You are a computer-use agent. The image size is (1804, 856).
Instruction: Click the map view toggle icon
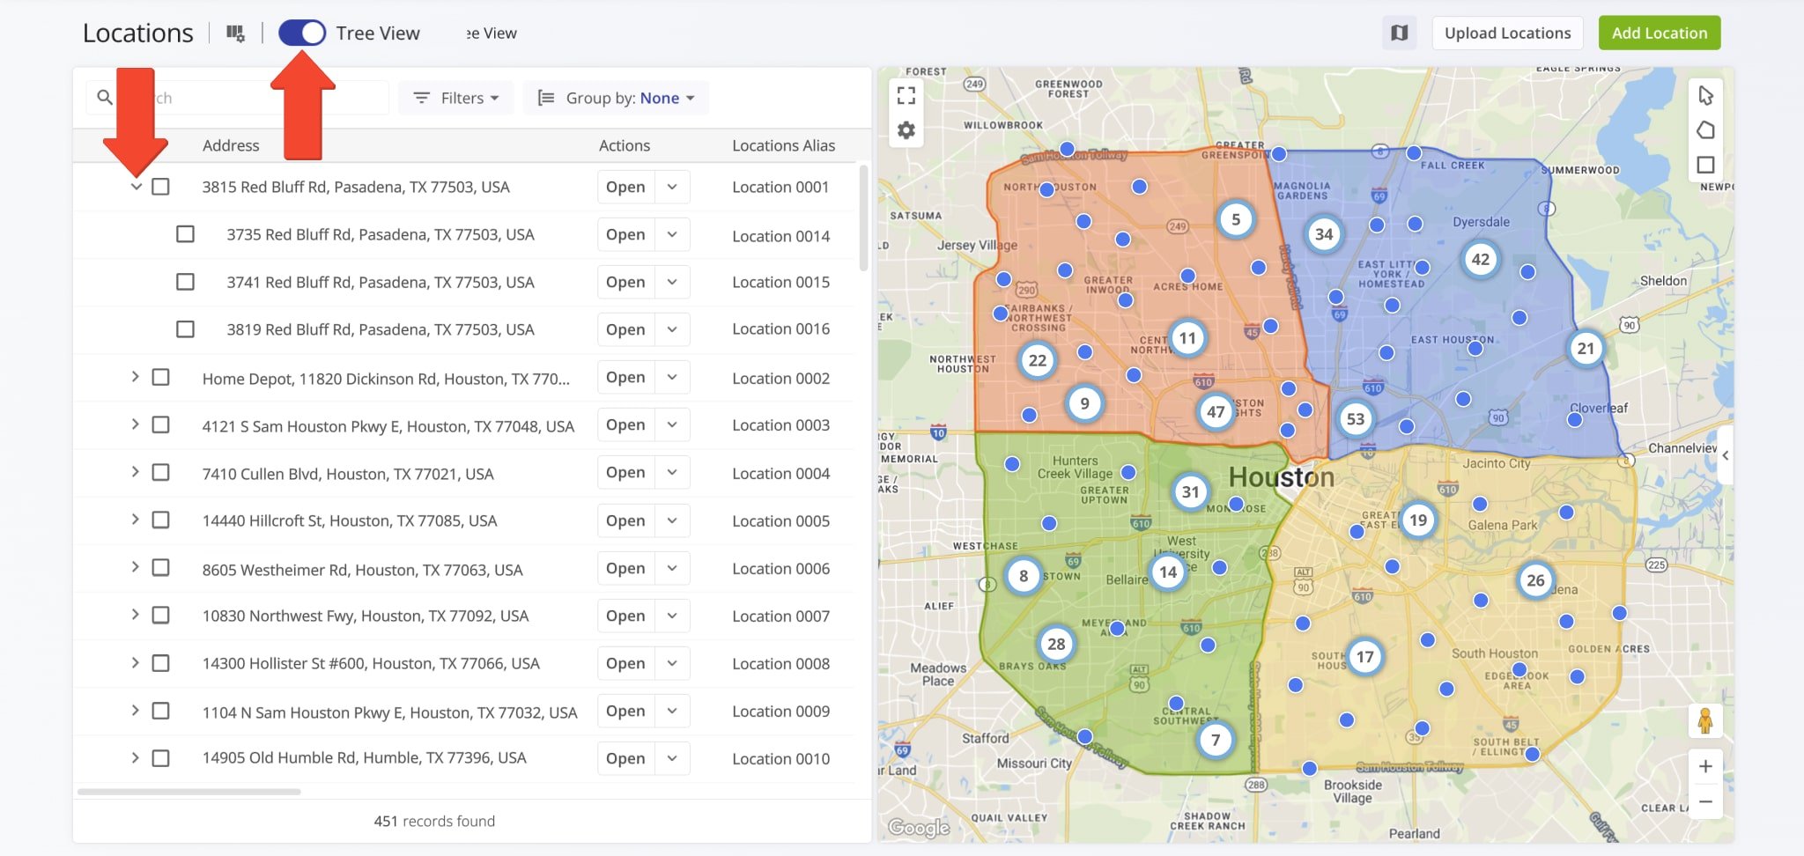tap(1399, 33)
